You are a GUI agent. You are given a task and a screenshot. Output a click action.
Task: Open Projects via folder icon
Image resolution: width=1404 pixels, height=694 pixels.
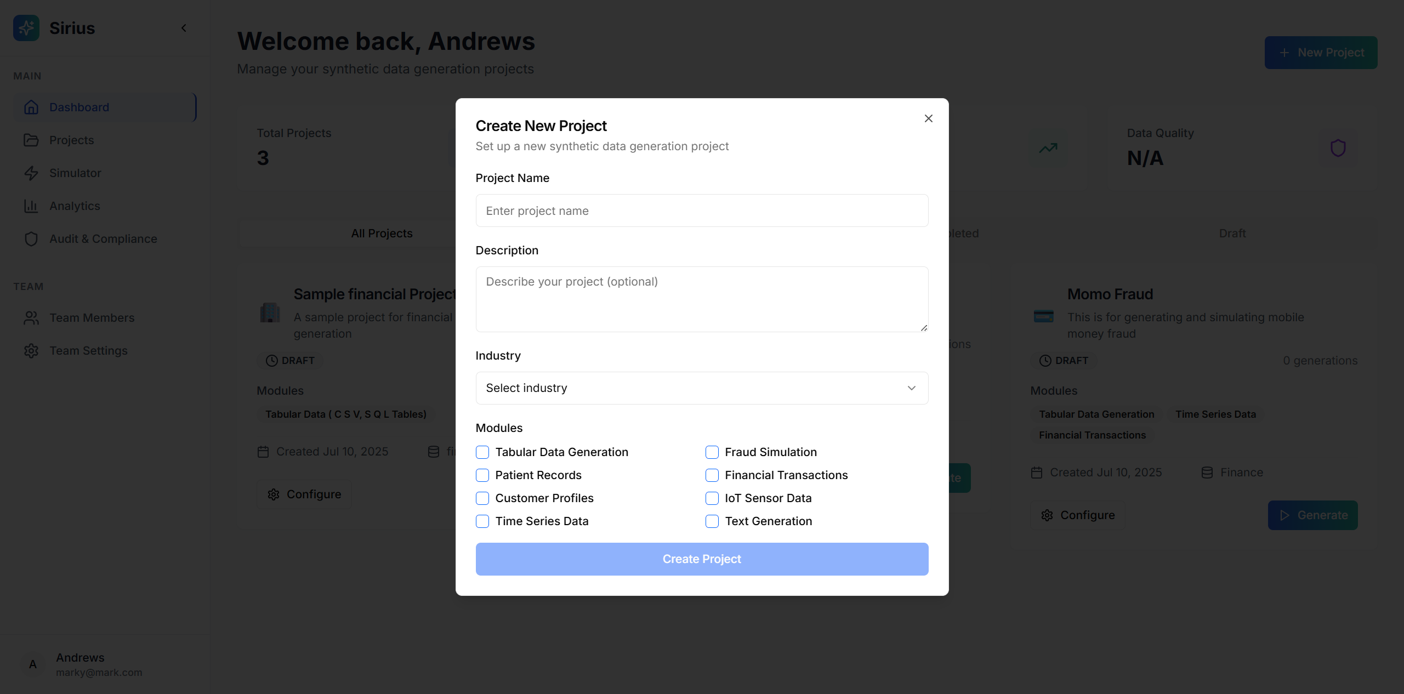coord(31,140)
